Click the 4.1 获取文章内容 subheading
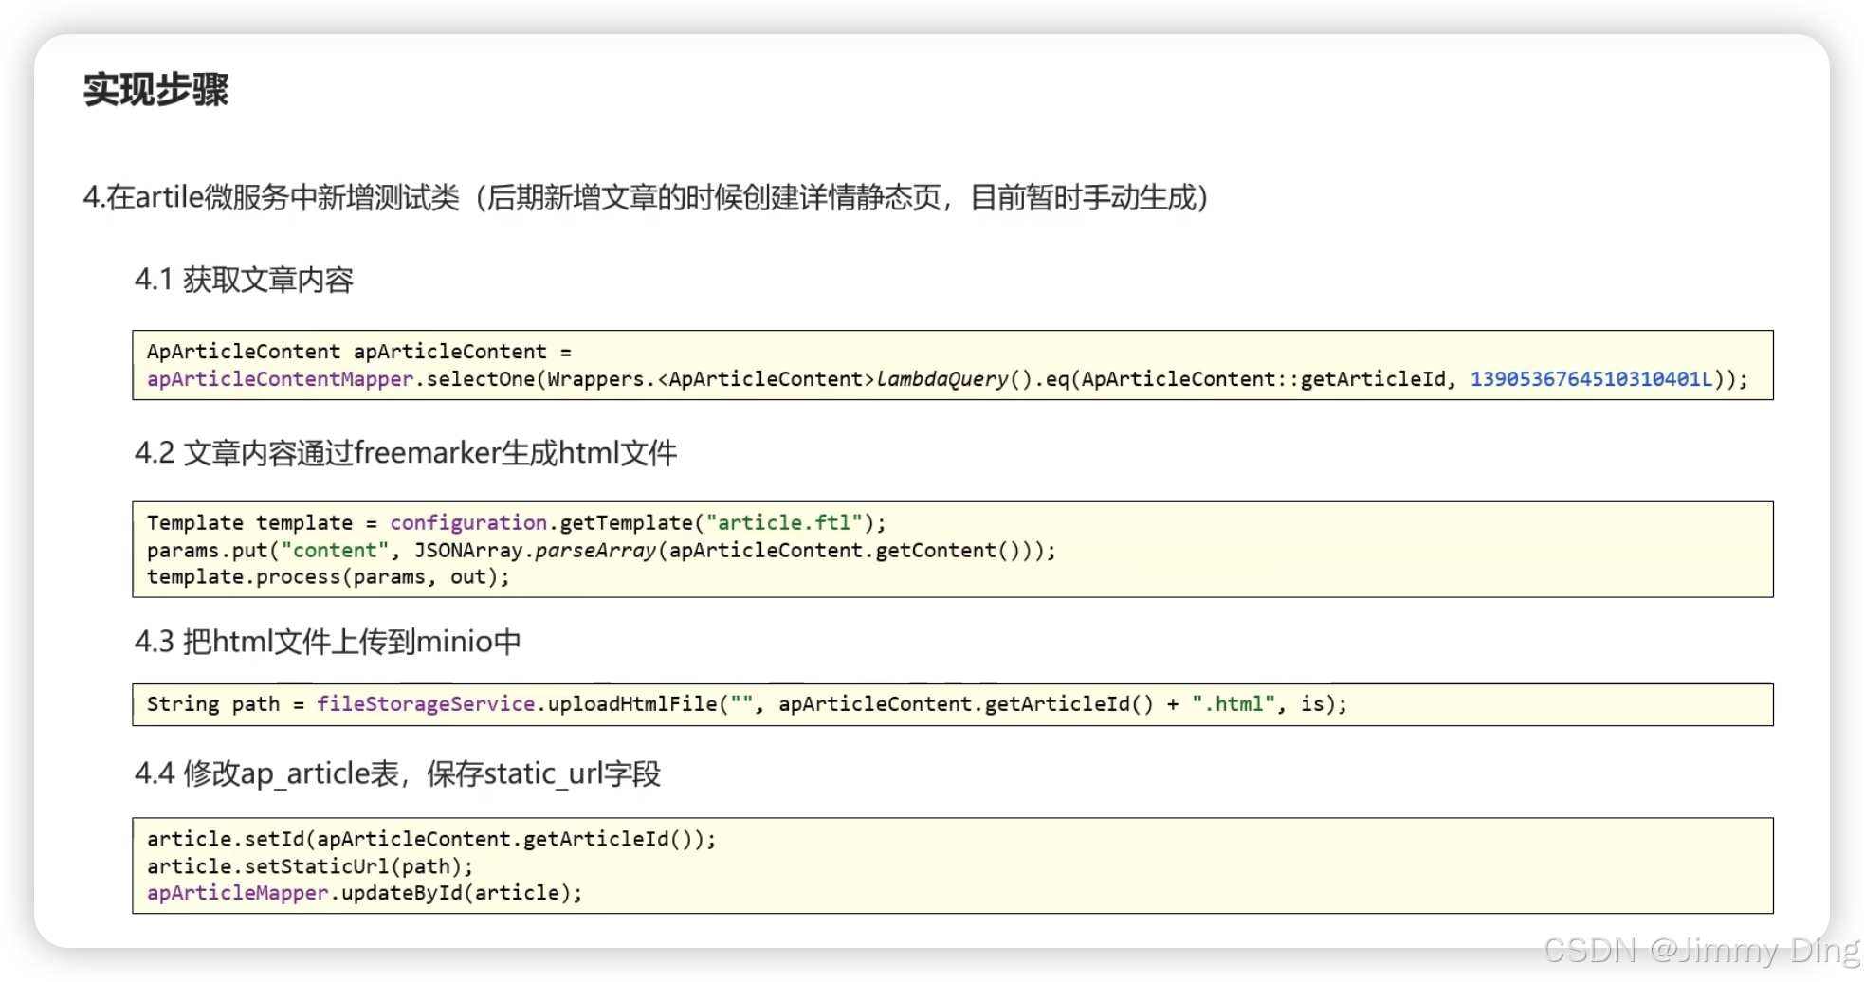The height and width of the screenshot is (982, 1864). pos(244,280)
